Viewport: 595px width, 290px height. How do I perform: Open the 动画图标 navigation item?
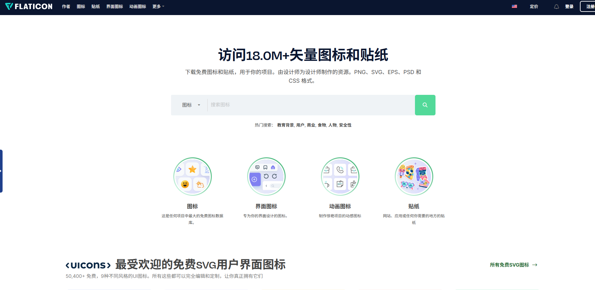[138, 6]
